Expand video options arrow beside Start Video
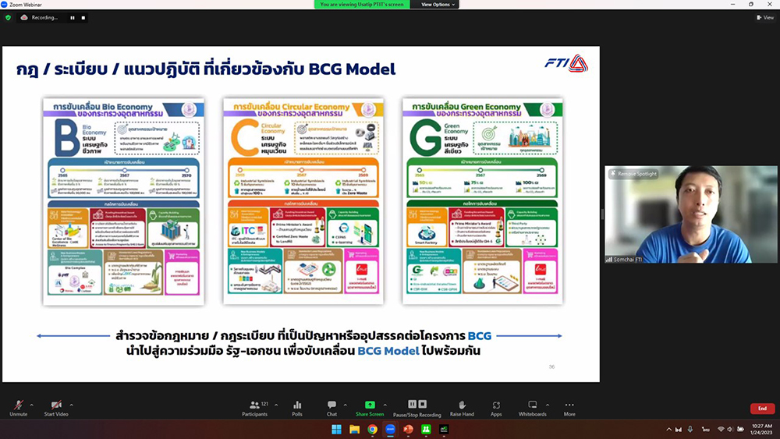 [x=73, y=404]
